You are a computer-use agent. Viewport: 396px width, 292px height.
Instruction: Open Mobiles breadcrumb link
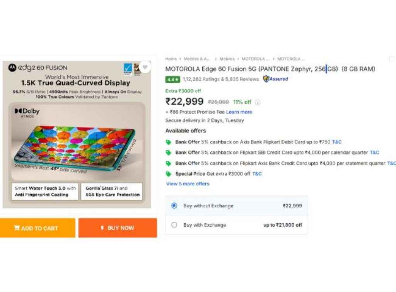coord(227,59)
